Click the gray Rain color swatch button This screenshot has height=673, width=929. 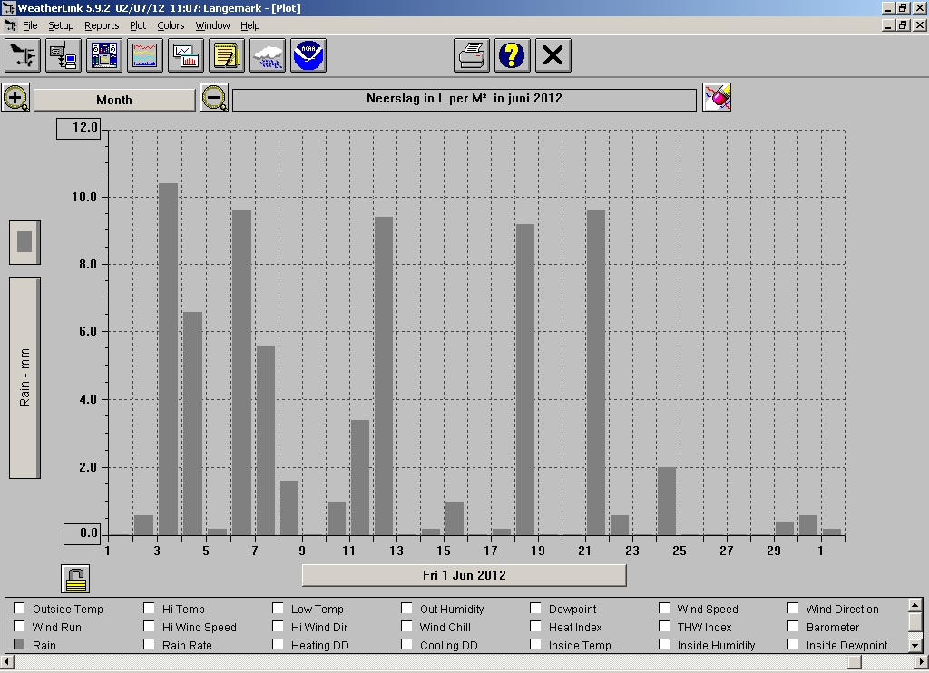click(24, 242)
